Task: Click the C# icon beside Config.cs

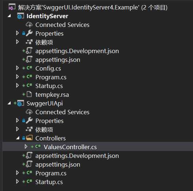Action: (x=29, y=68)
